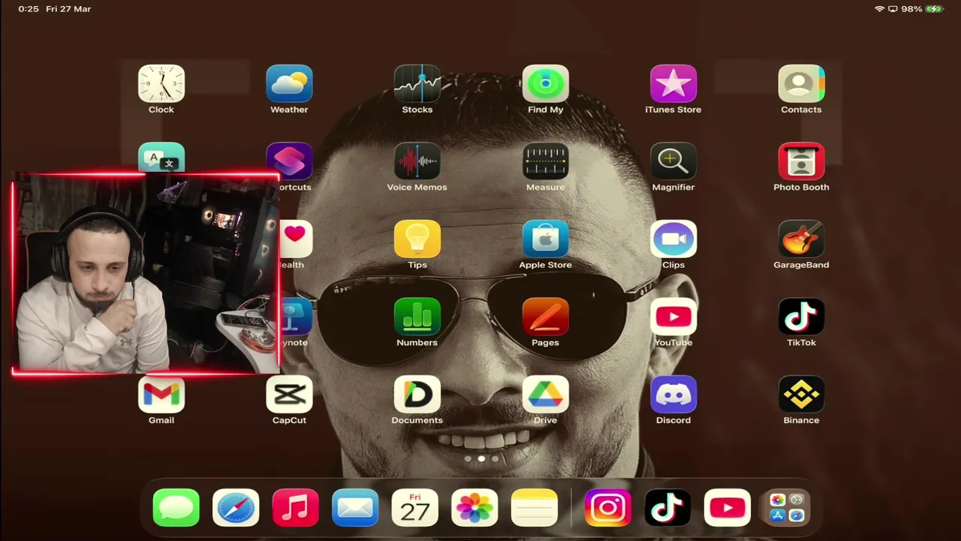The image size is (961, 541).
Task: Open the Gmail app
Action: coord(161,394)
